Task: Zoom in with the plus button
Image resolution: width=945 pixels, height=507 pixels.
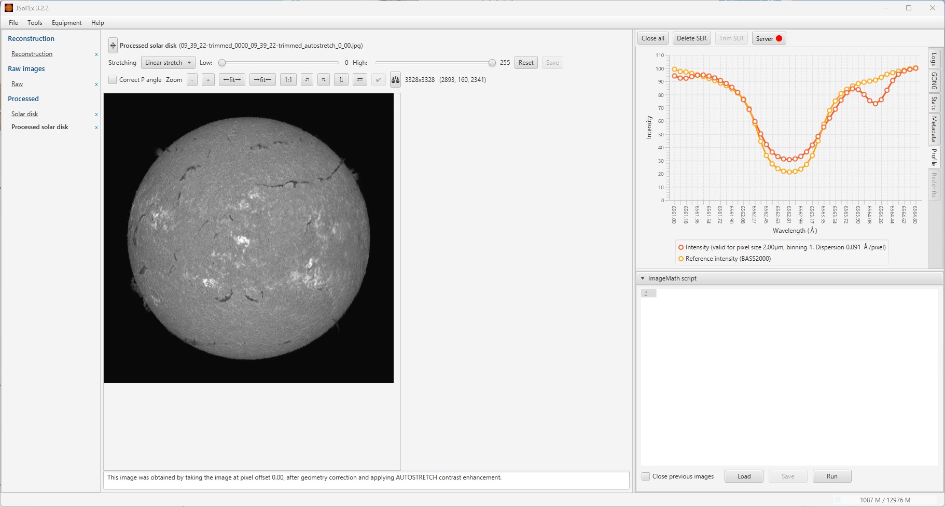Action: click(208, 80)
